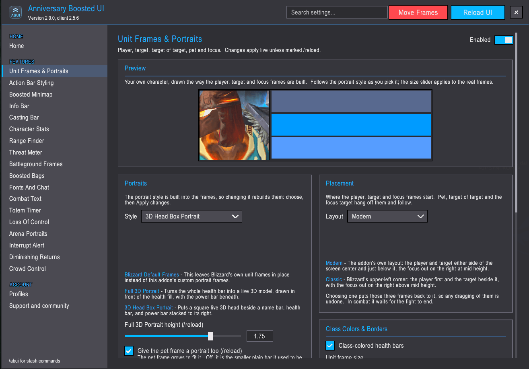This screenshot has height=369, width=529.
Task: Click the light blue preview power bar
Action: [x=351, y=148]
